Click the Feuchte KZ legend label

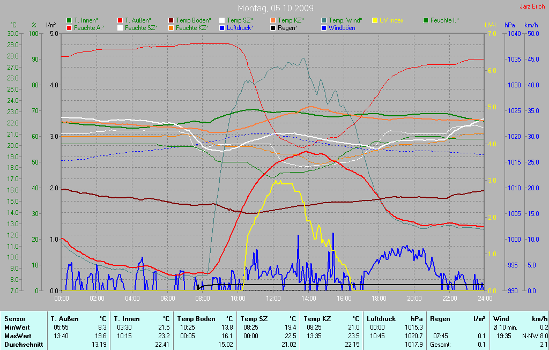point(192,27)
